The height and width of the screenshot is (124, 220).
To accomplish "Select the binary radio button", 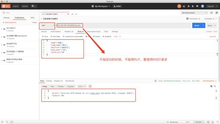I will tap(94, 36).
